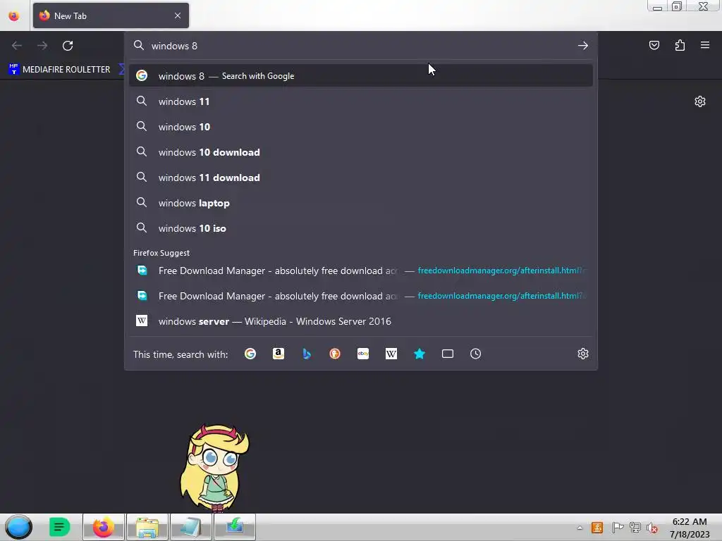Viewport: 722px width, 541px height.
Task: Select suggestion 'windows 11'
Action: pyautogui.click(x=360, y=101)
